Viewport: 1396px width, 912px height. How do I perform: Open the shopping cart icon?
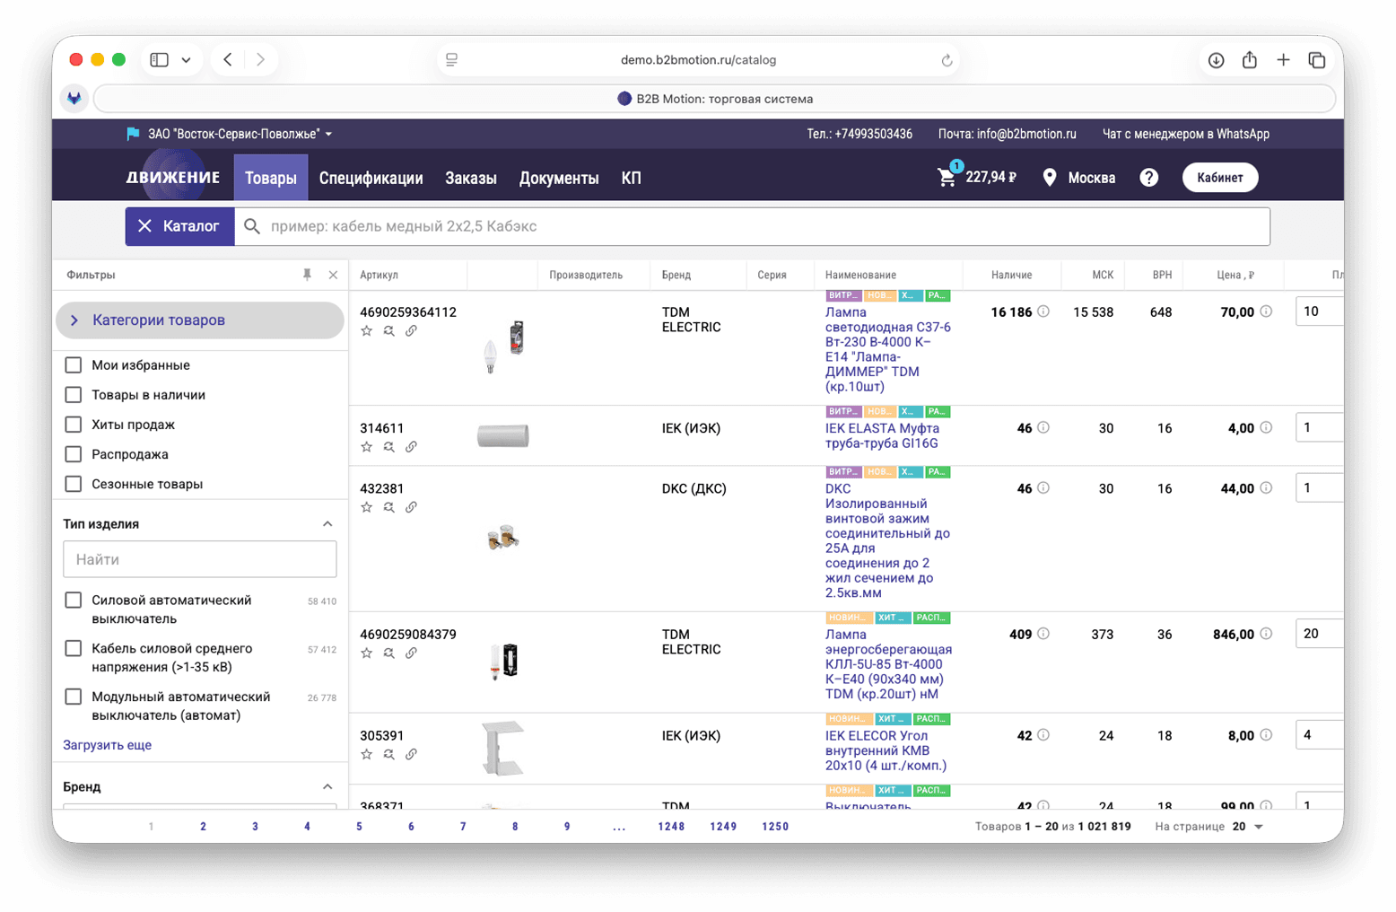tap(947, 177)
